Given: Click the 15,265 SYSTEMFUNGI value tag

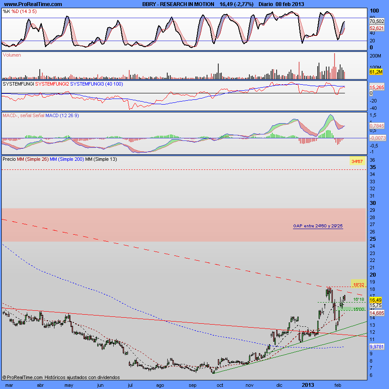Looking at the screenshot, I should tap(376, 87).
